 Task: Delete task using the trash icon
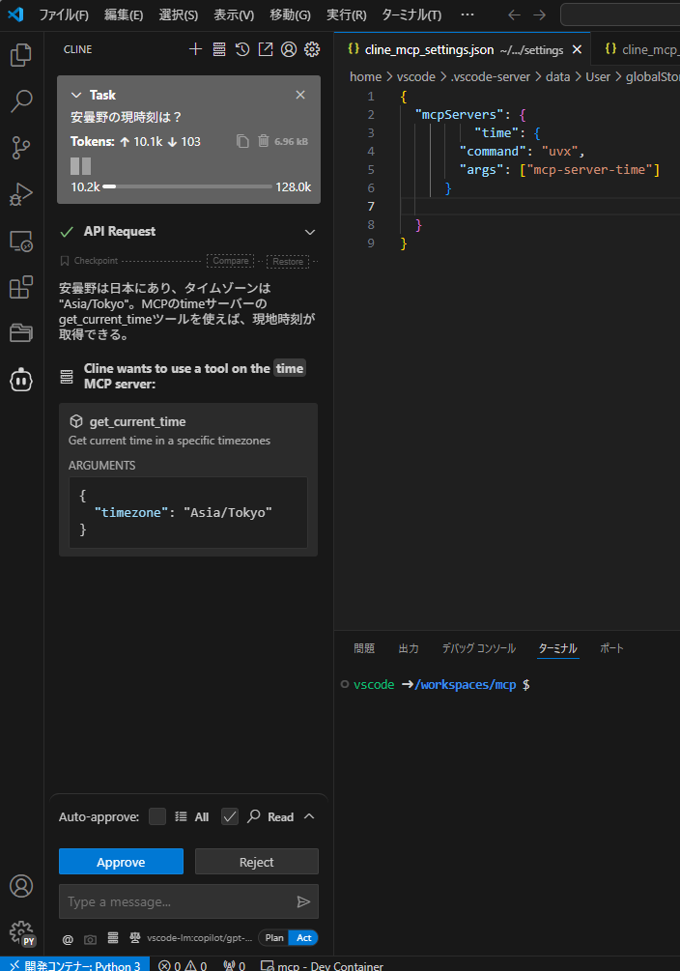263,141
